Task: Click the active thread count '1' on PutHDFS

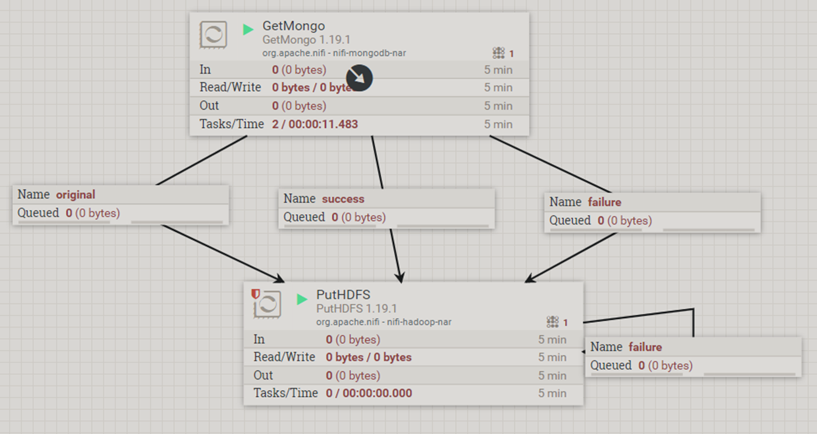Action: tap(566, 322)
